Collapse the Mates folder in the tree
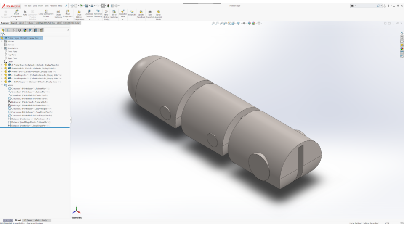Screen dimensions: 404x227 point(2,85)
